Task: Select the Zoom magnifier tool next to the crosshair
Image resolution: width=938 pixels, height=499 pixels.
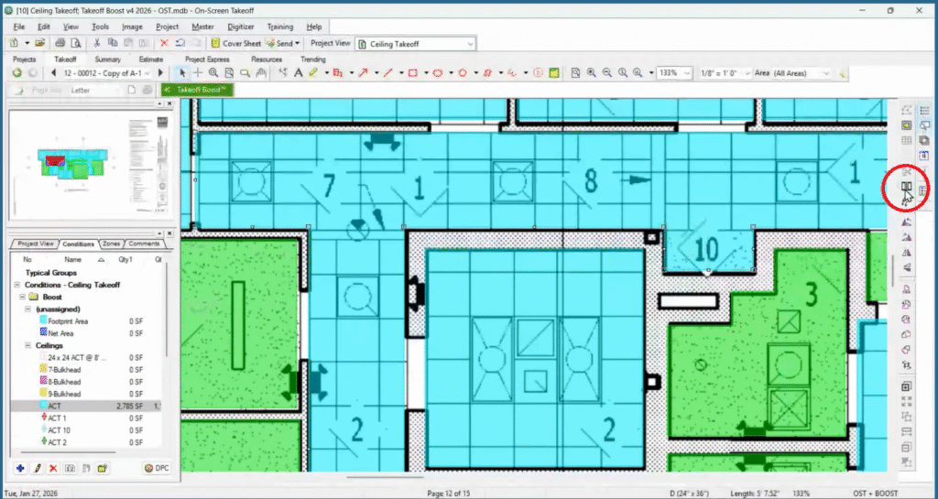Action: click(x=213, y=73)
